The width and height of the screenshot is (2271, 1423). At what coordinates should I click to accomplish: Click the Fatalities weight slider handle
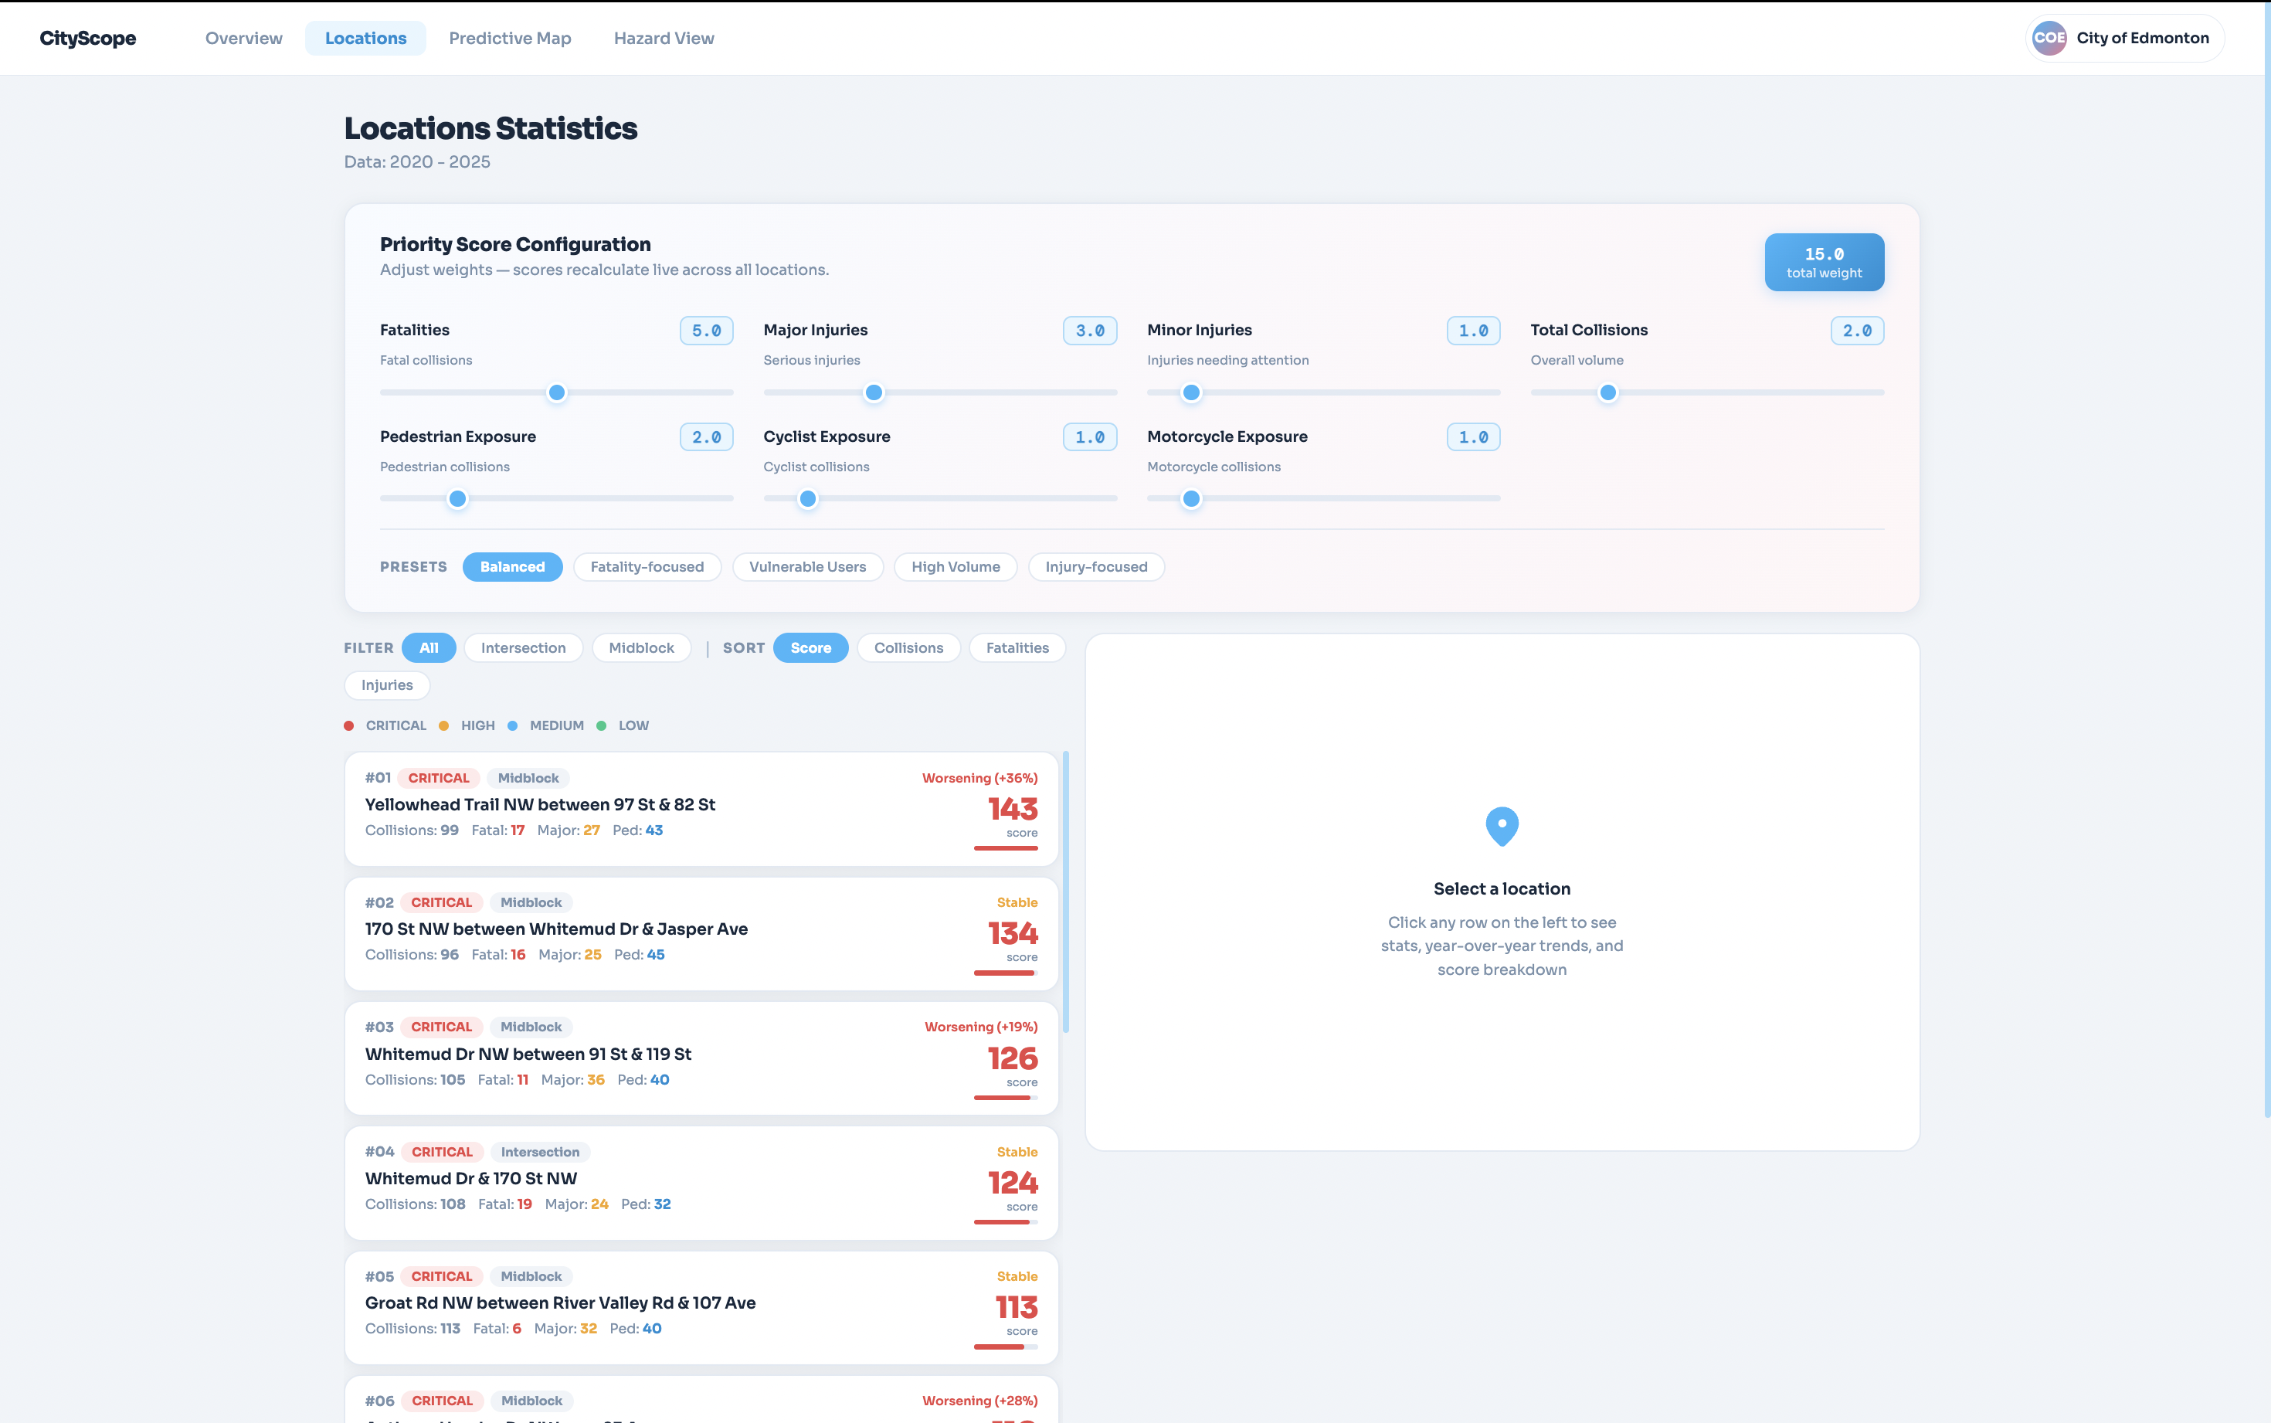pyautogui.click(x=557, y=392)
